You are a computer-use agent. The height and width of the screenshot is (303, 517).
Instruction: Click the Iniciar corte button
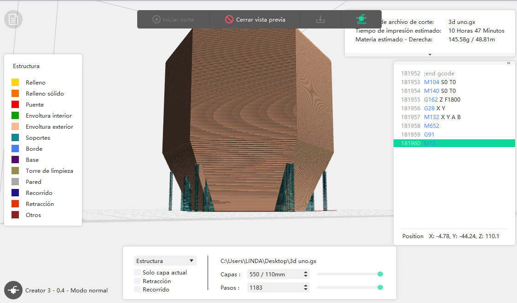tap(174, 19)
